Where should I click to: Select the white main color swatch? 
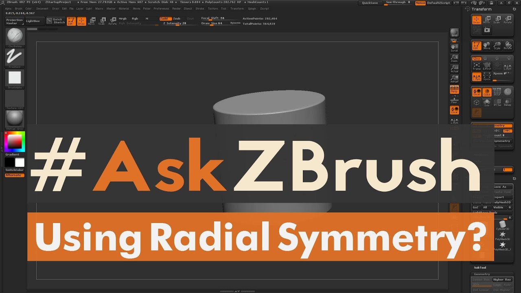pyautogui.click(x=20, y=163)
